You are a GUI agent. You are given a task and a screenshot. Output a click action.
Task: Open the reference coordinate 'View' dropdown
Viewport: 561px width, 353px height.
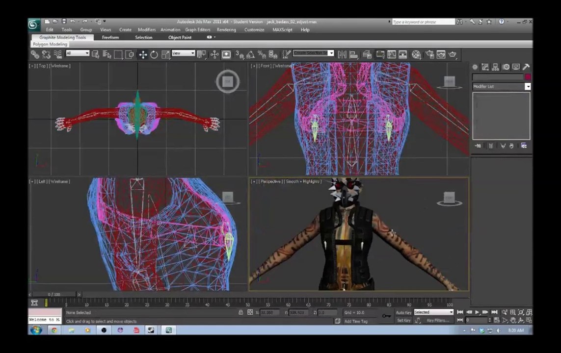(183, 53)
